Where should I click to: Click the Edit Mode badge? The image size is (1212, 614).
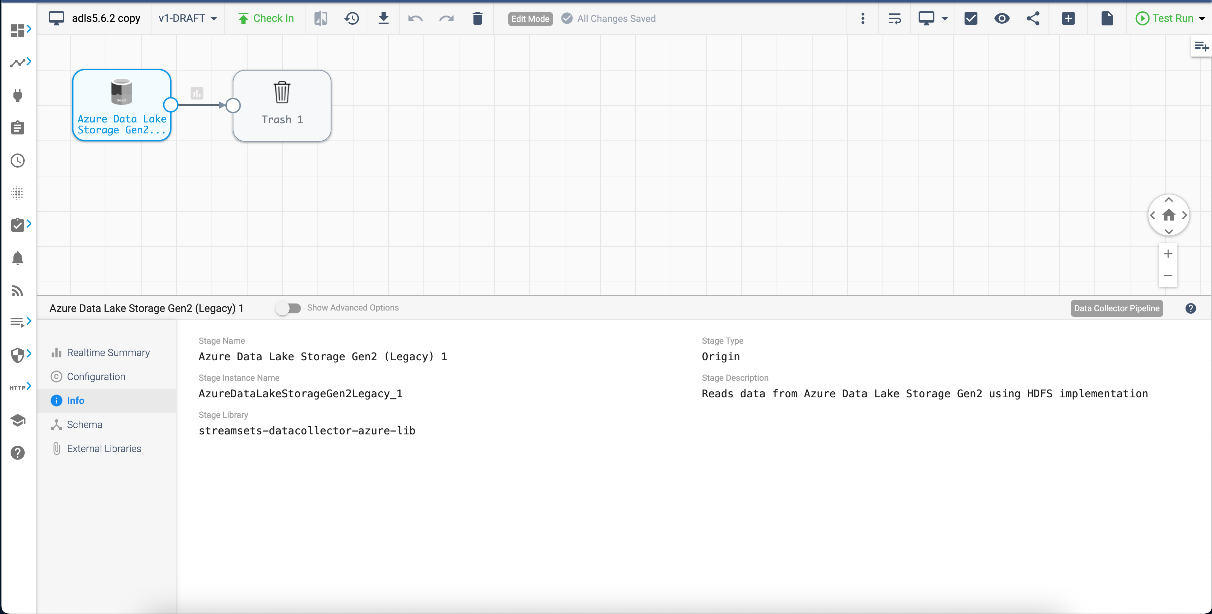pyautogui.click(x=530, y=19)
